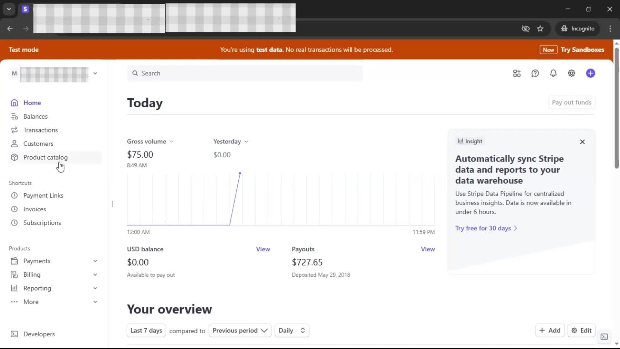Click the Incognito indicator
Viewport: 620px width, 349px height.
click(578, 29)
